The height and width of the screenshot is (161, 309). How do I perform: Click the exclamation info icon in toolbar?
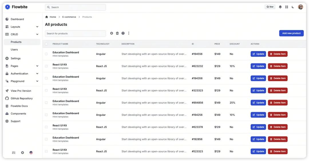(x=123, y=33)
